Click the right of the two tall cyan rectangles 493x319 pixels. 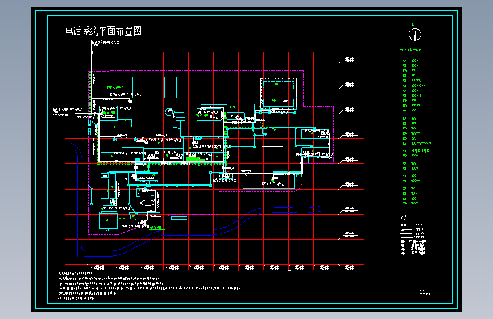click(x=171, y=87)
